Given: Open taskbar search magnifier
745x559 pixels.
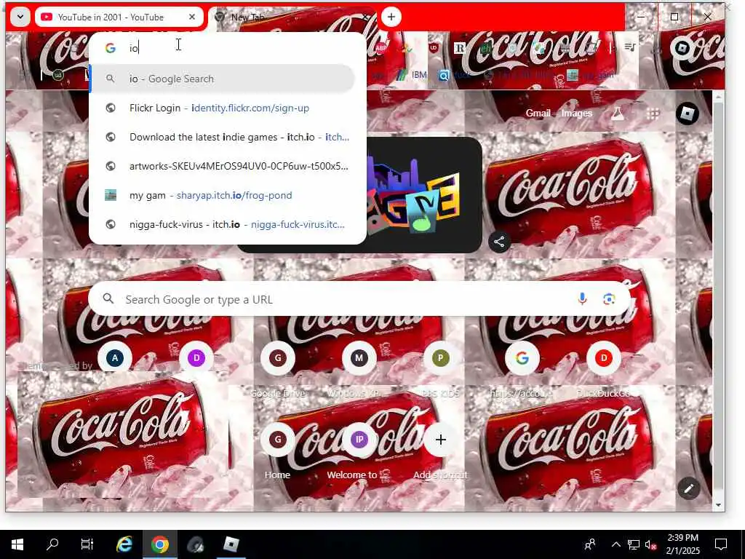Looking at the screenshot, I should (52, 544).
